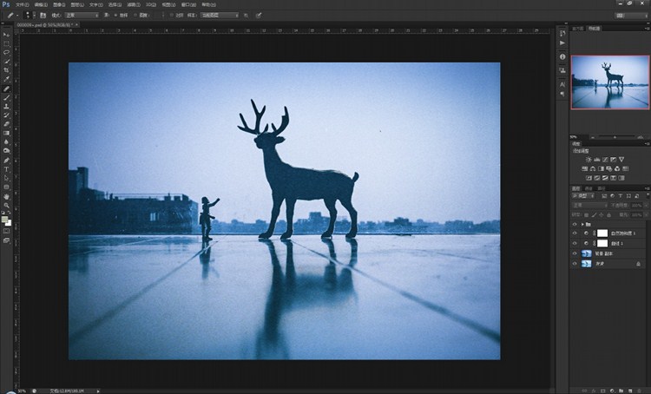651x394 pixels.
Task: Add a Vibrance adjustment layer
Action: (x=621, y=160)
